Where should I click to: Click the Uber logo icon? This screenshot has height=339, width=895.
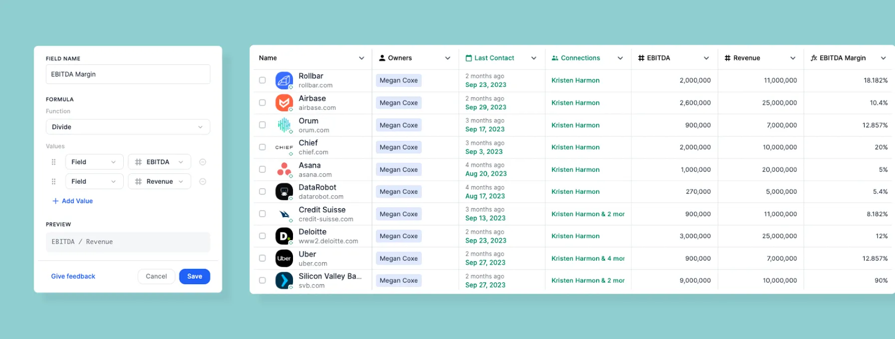(284, 258)
